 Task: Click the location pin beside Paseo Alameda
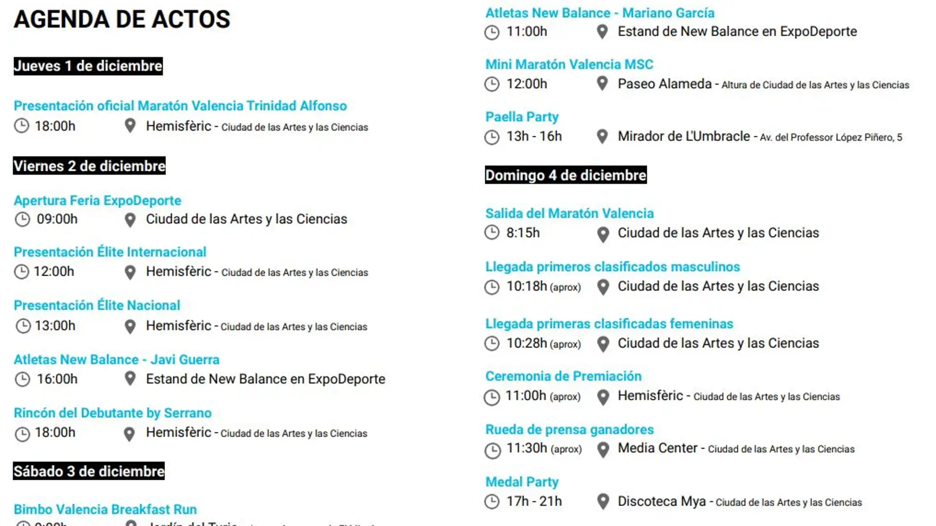(x=602, y=83)
